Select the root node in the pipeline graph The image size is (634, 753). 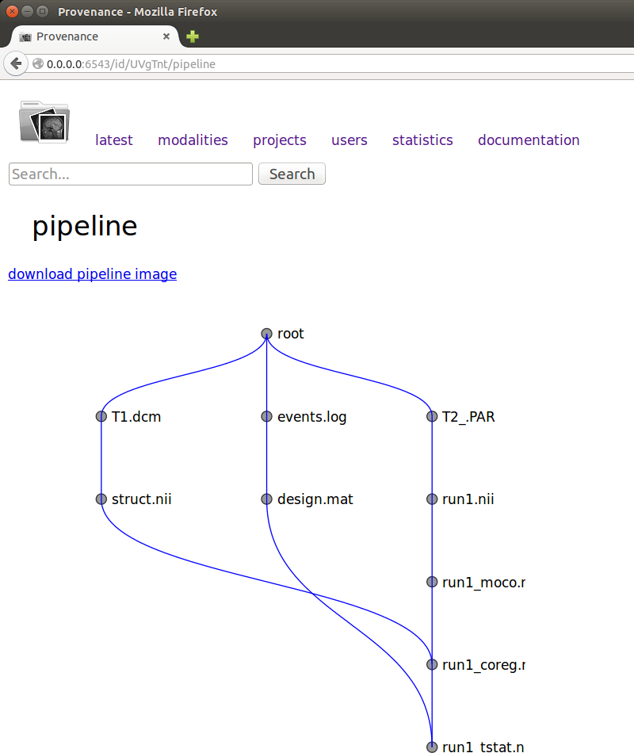pyautogui.click(x=266, y=334)
